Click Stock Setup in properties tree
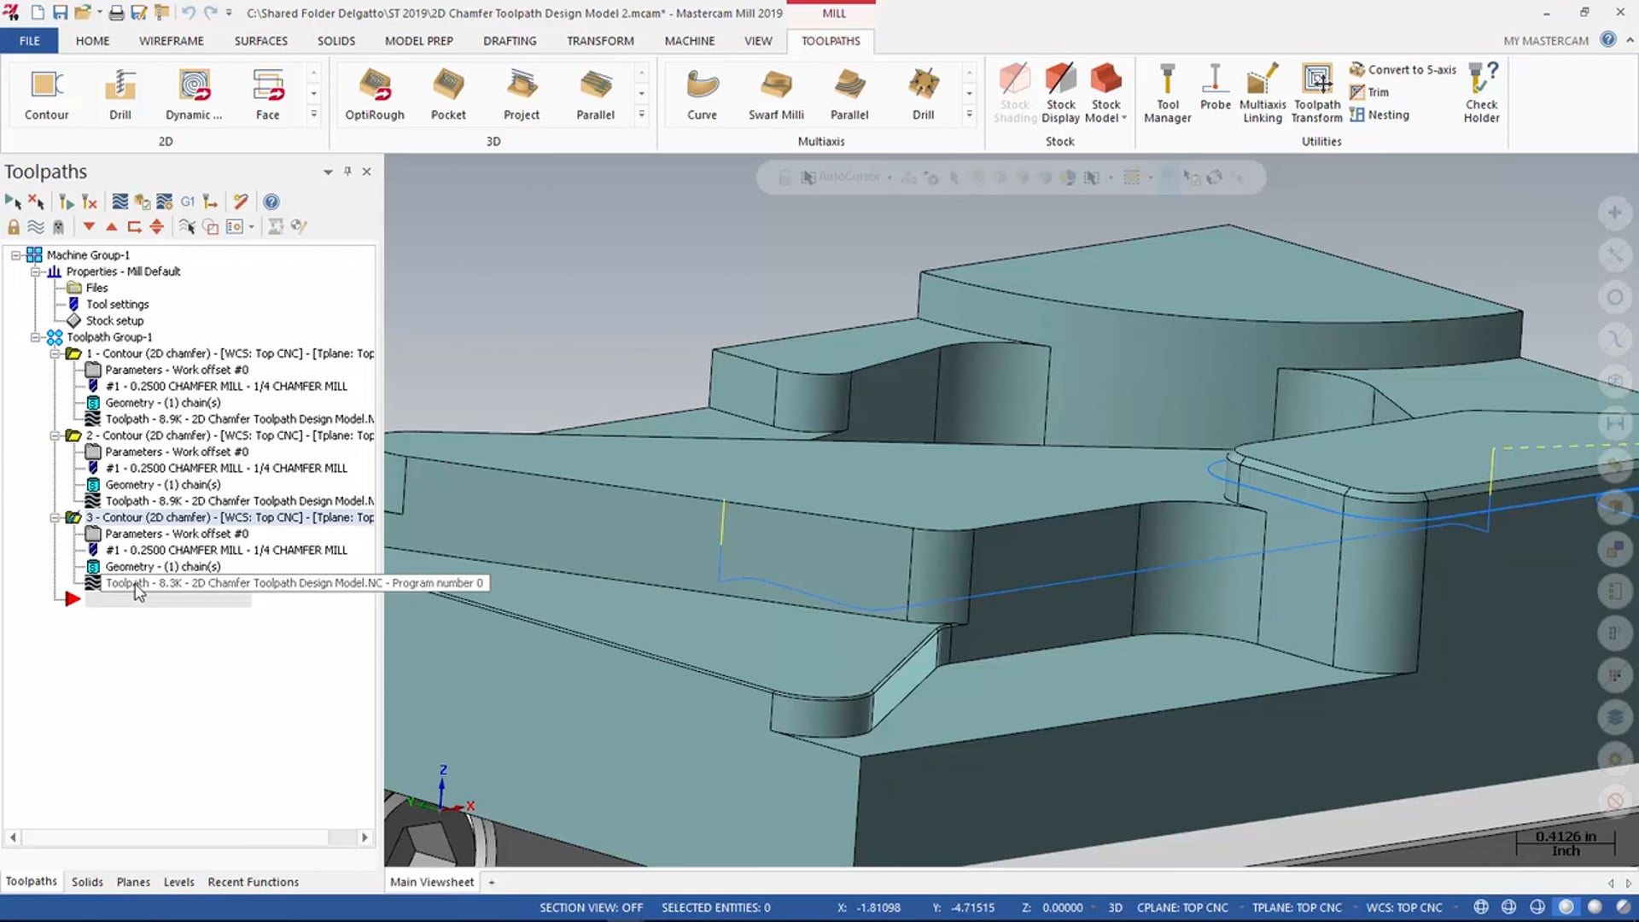 115,320
